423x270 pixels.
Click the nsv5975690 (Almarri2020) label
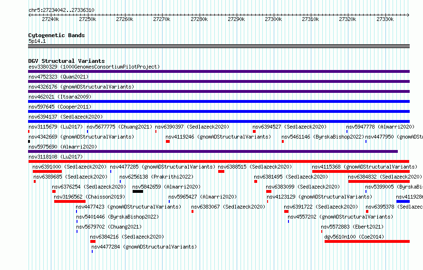click(63, 147)
